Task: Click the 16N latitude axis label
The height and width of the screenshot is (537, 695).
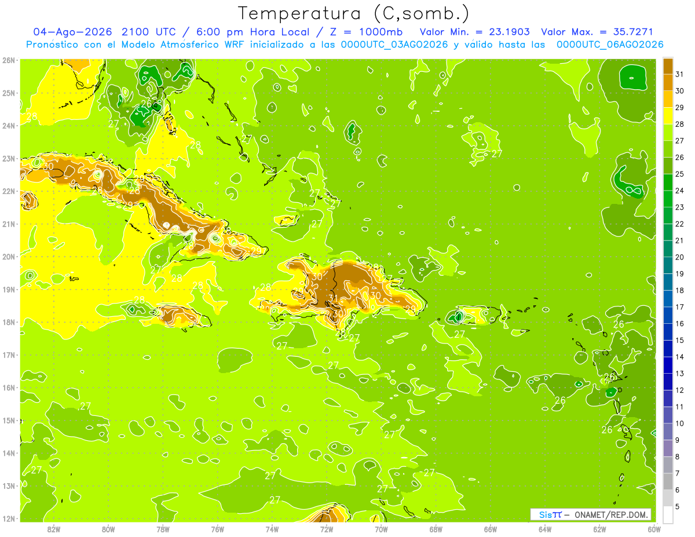Action: click(x=9, y=388)
